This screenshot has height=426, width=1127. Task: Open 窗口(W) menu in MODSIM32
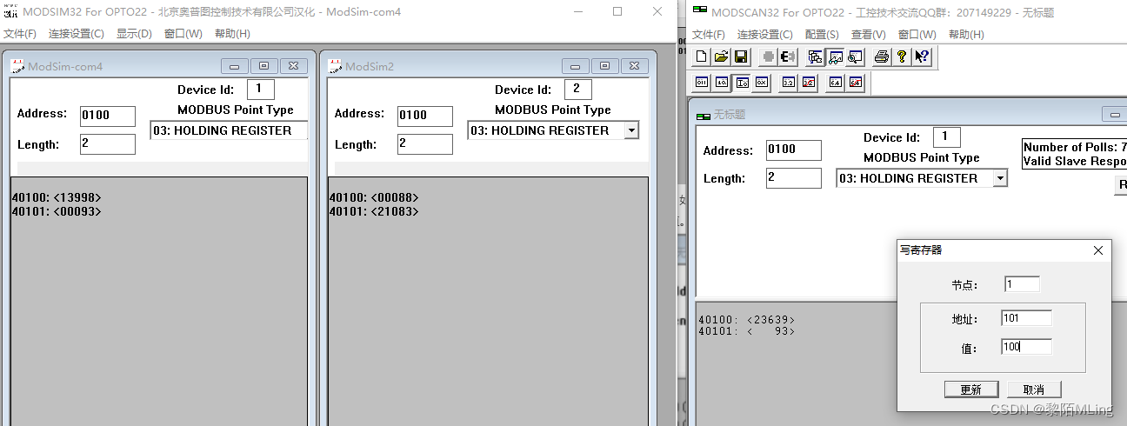coord(183,34)
